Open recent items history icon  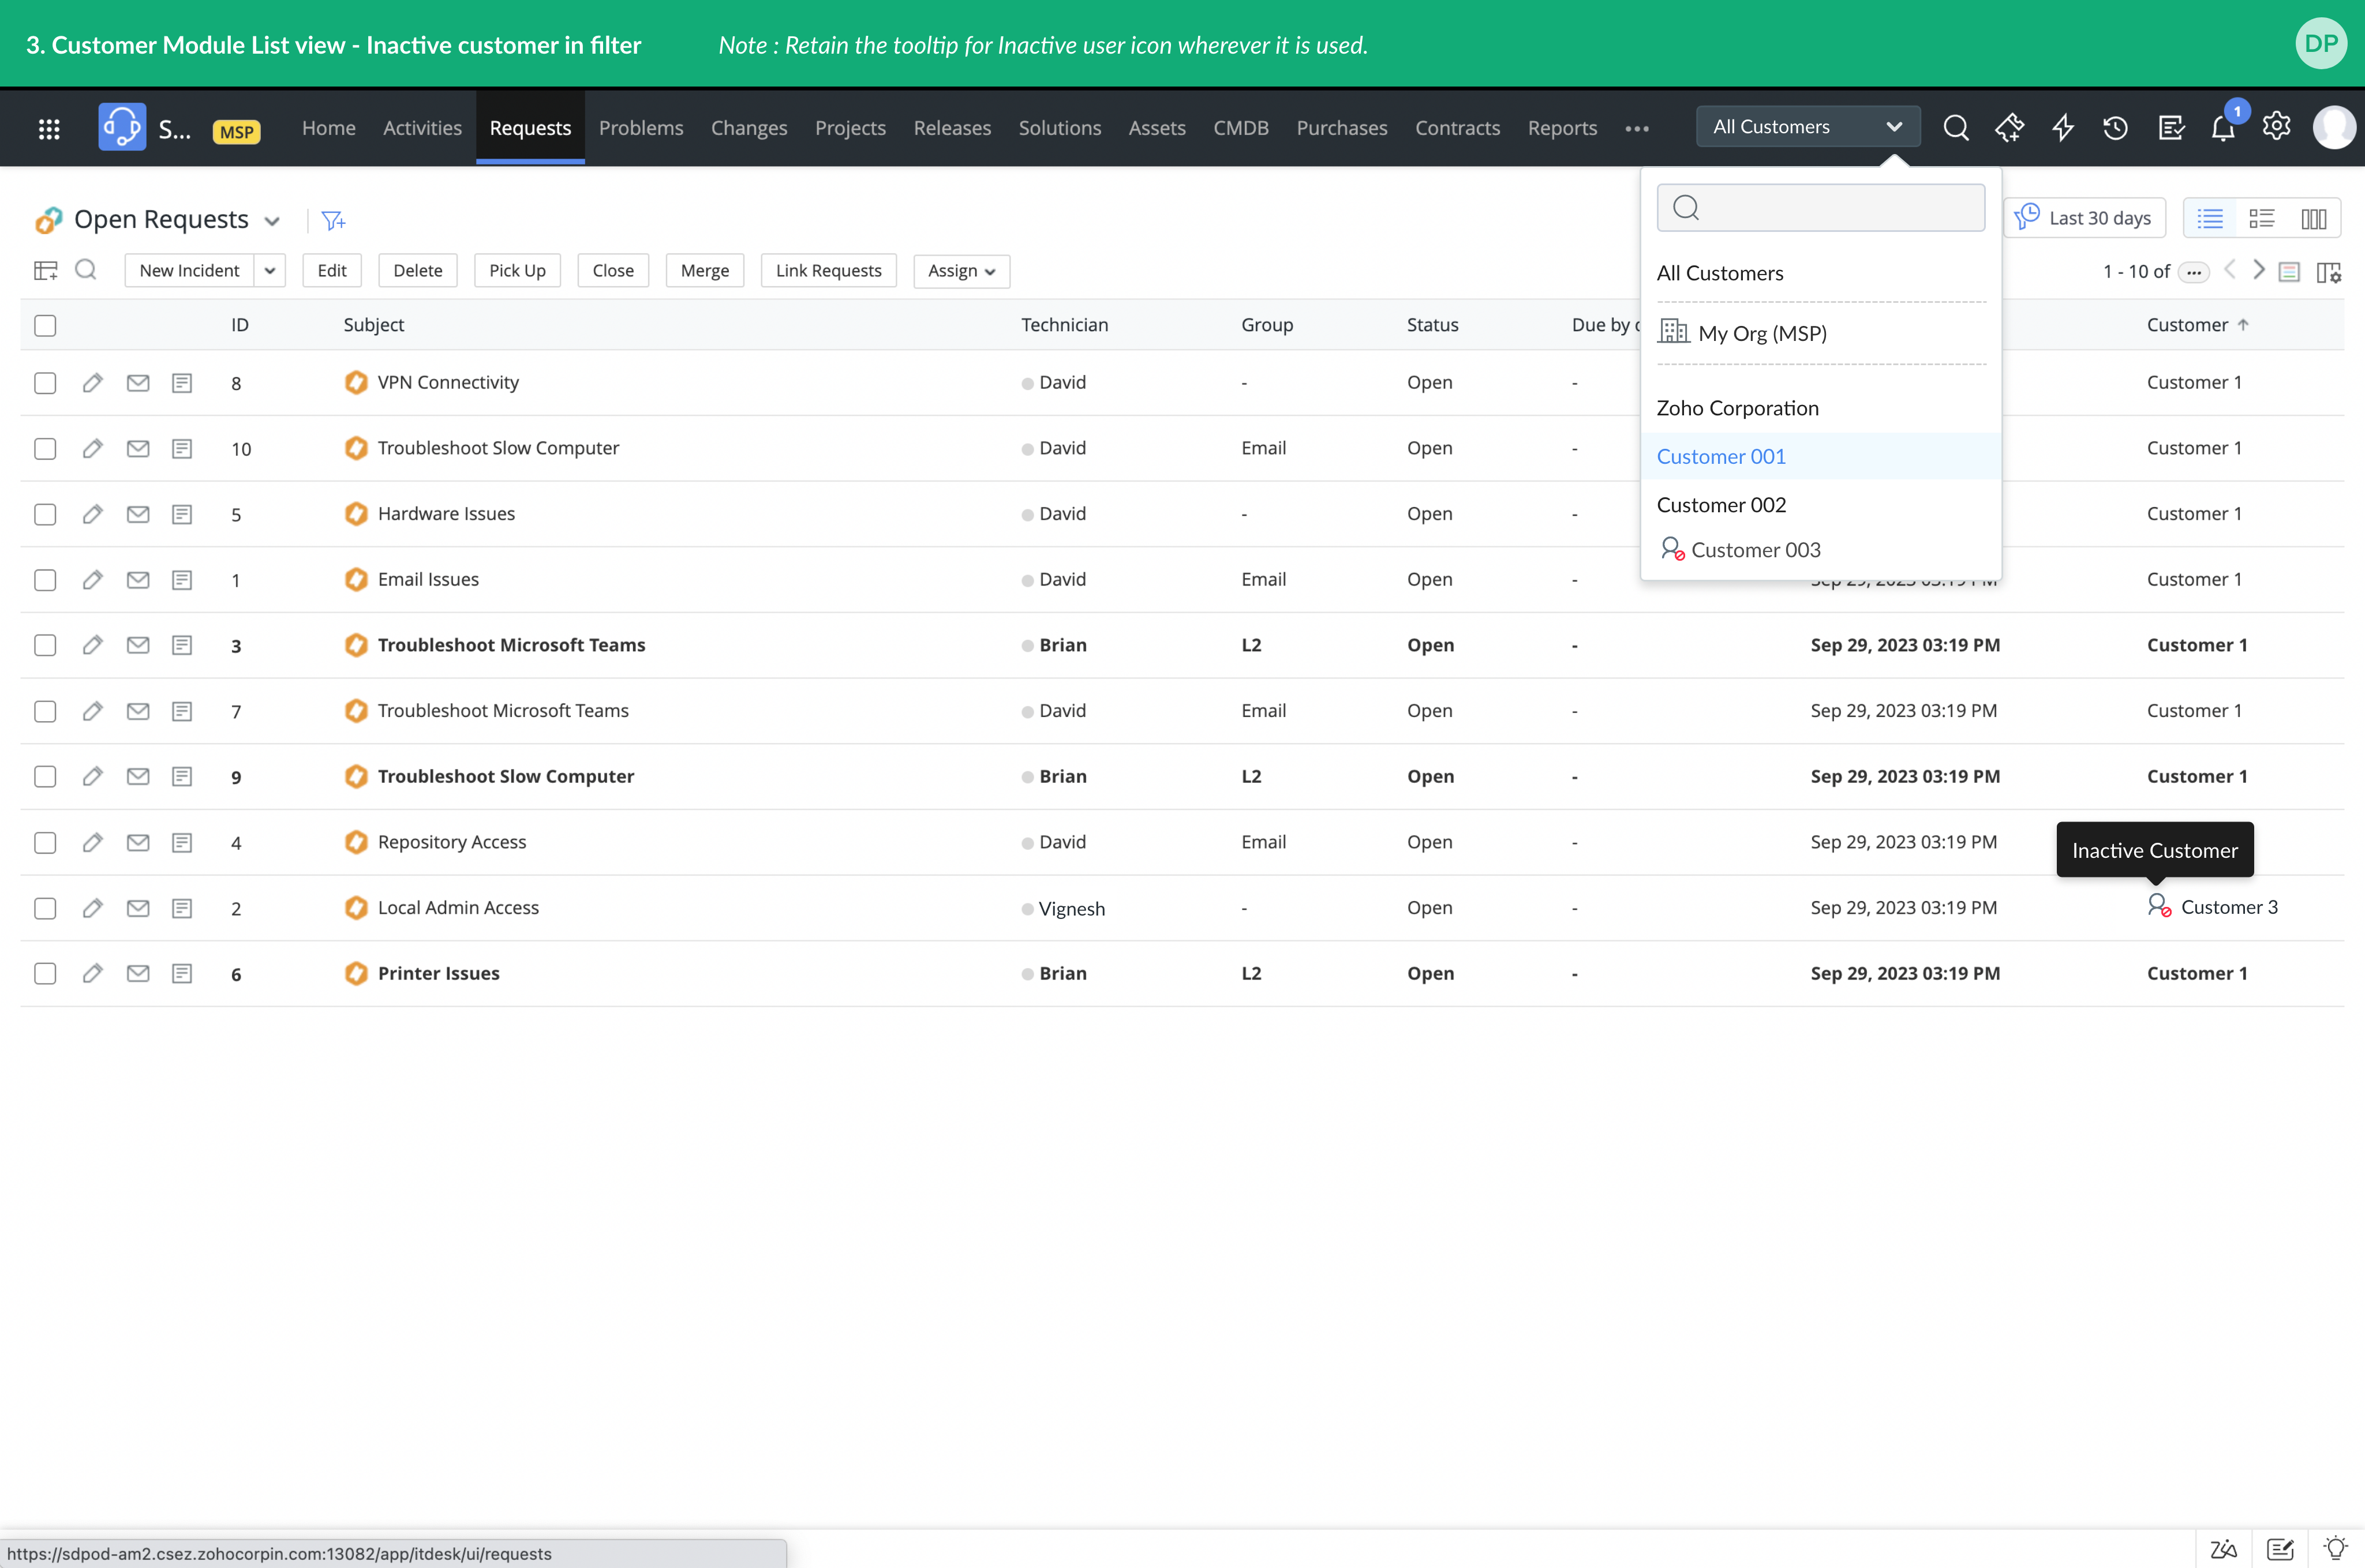click(x=2115, y=128)
